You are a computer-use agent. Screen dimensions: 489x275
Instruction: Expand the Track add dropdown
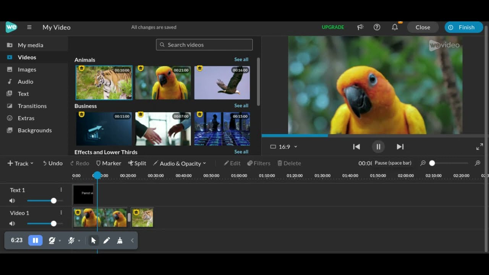point(20,163)
